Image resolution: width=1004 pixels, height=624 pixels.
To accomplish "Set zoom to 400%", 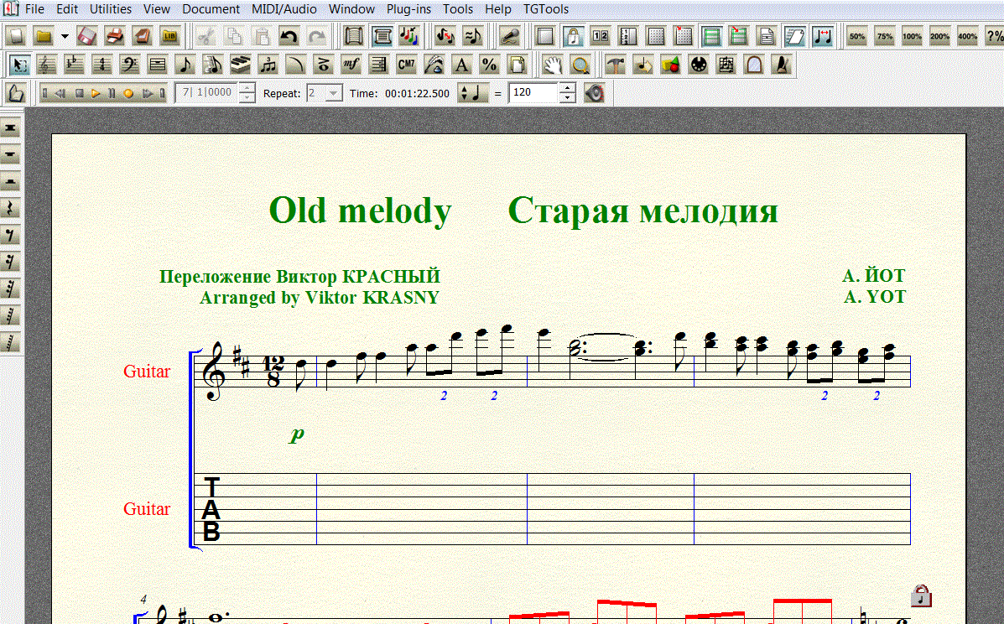I will (x=967, y=36).
